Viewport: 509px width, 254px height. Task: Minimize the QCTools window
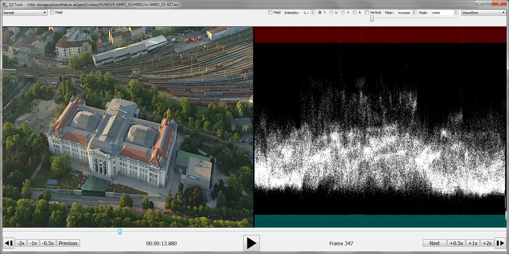(x=479, y=3)
